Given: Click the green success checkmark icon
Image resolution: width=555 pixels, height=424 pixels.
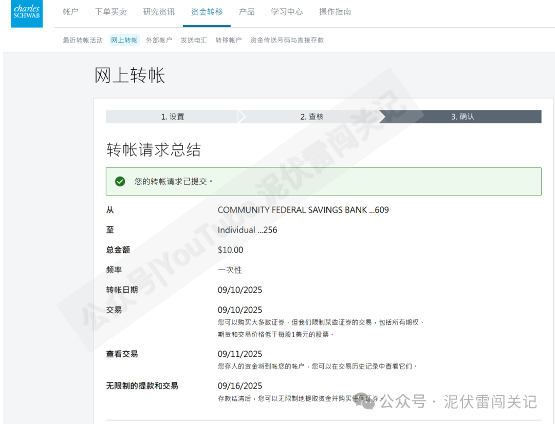Looking at the screenshot, I should pyautogui.click(x=119, y=181).
